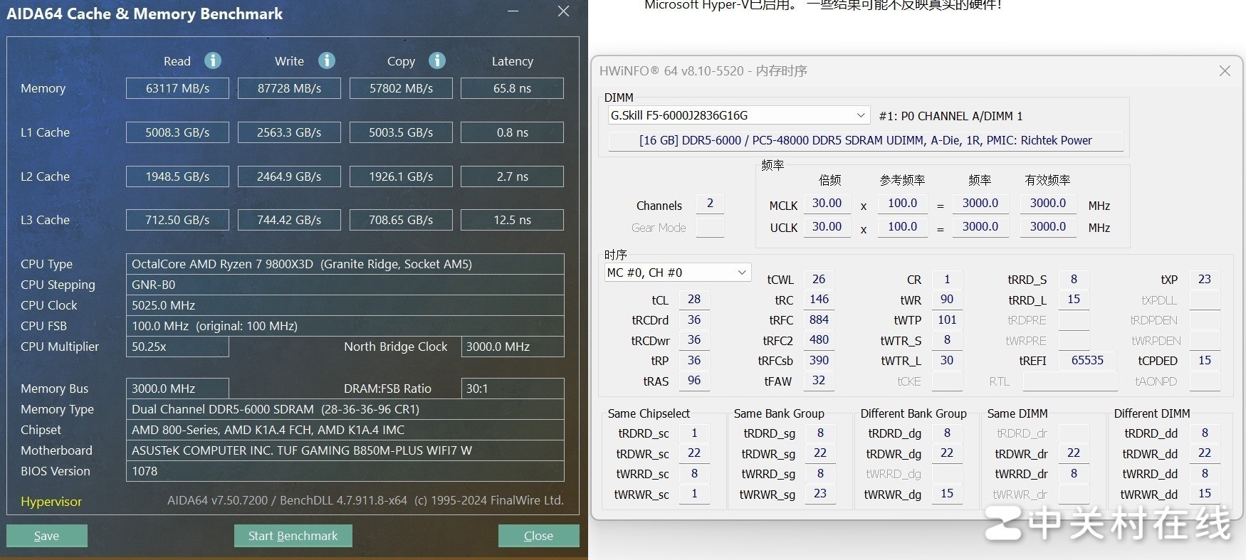The height and width of the screenshot is (560, 1246).
Task: Close the AIDA64 Cache & Memory Benchmark window
Action: (x=563, y=11)
